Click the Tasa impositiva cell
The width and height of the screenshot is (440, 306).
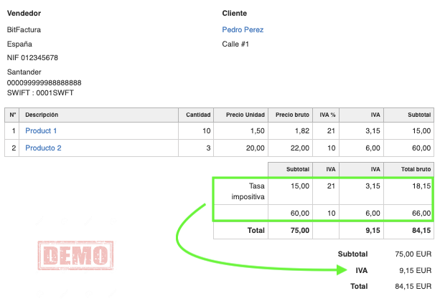[248, 191]
